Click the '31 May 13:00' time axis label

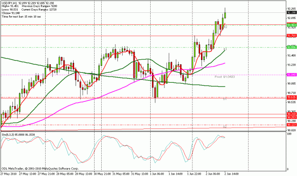(x=140, y=174)
